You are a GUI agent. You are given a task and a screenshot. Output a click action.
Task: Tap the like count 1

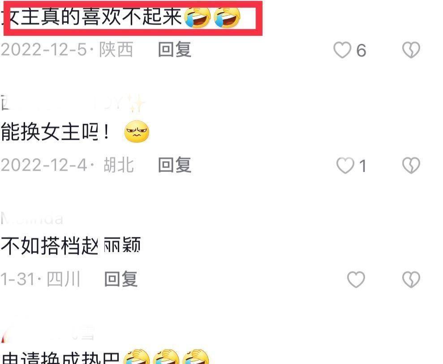point(363,166)
